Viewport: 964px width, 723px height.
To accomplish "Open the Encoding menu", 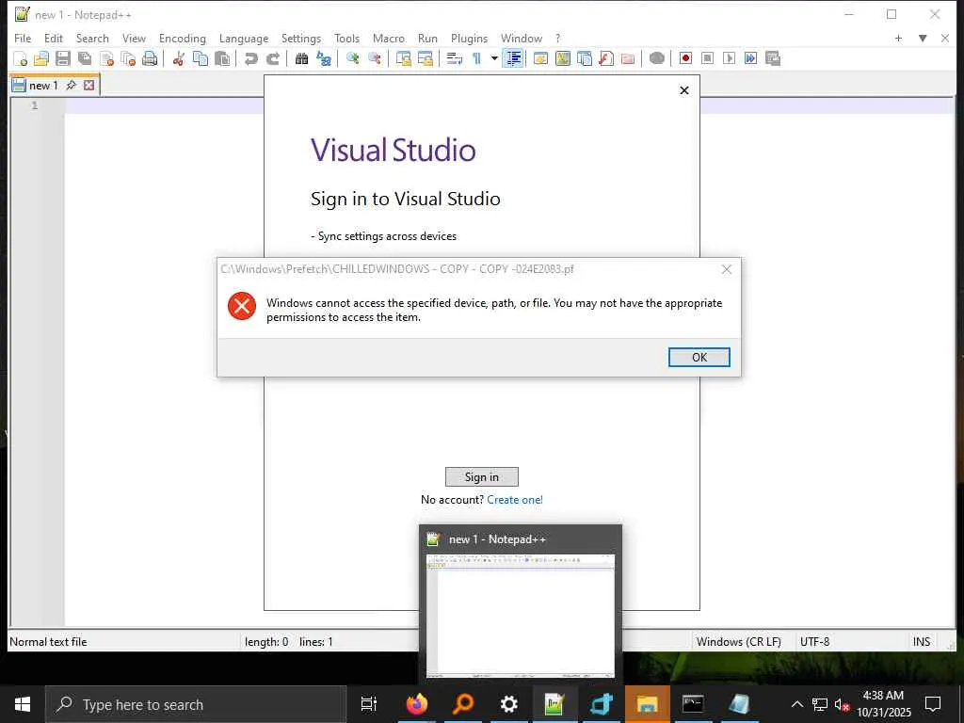I will point(182,38).
